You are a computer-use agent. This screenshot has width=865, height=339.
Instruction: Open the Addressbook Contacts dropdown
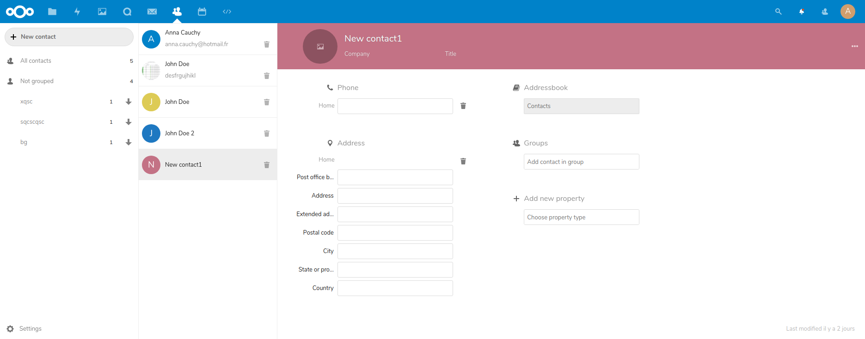pos(581,106)
